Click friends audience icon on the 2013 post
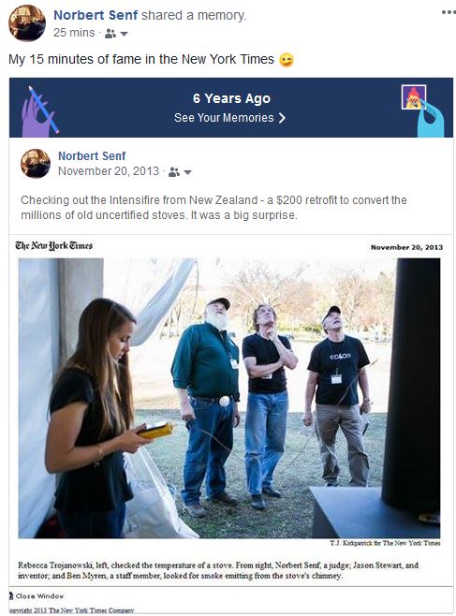 tap(174, 172)
